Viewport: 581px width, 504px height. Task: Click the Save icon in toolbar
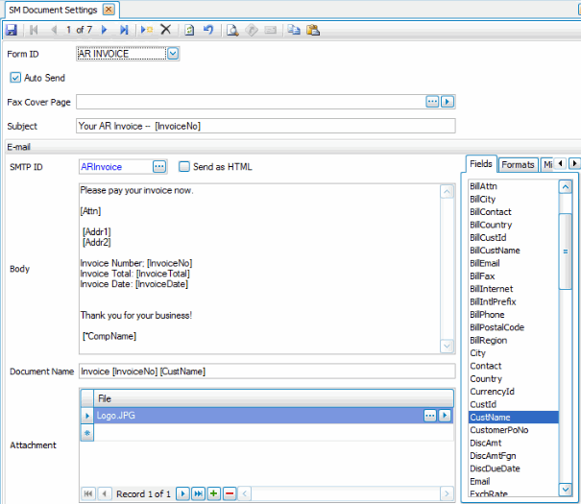click(11, 30)
